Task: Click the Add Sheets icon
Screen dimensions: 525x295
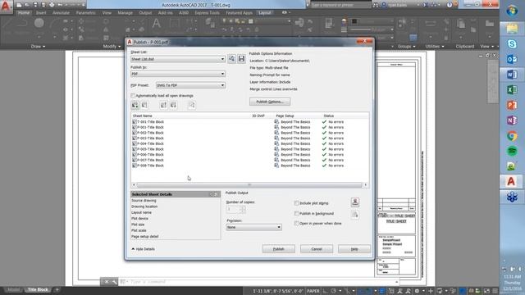Action: tap(135, 105)
